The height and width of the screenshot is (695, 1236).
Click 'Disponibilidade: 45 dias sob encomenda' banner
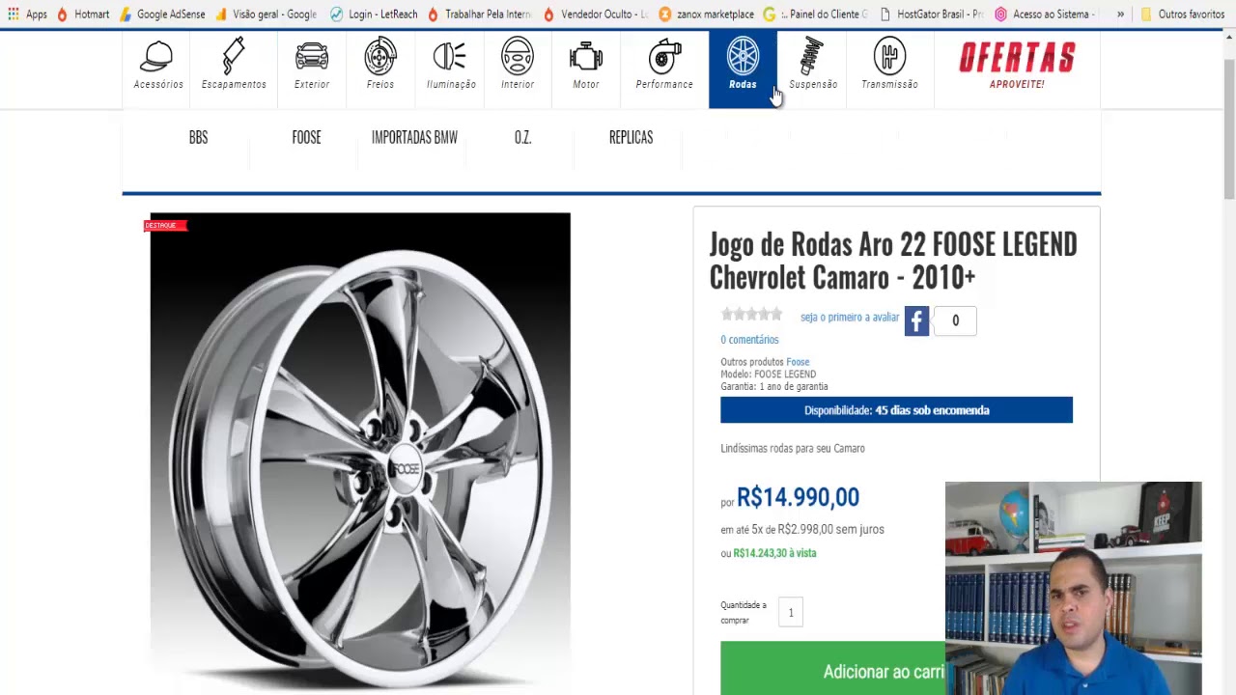[x=896, y=410]
